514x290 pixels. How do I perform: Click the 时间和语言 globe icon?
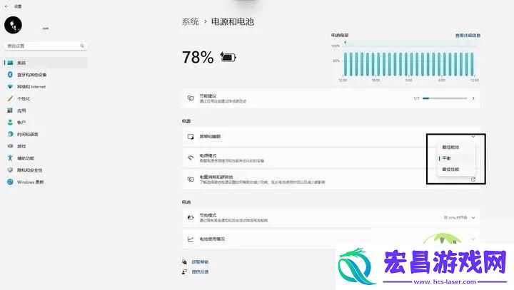coord(10,134)
